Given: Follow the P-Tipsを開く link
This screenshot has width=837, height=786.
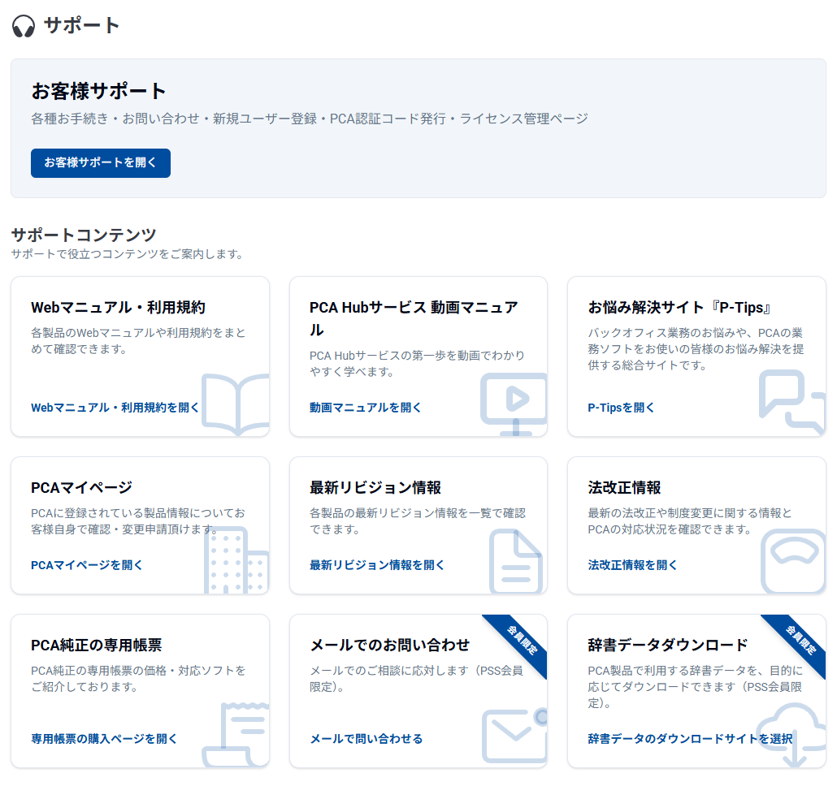Looking at the screenshot, I should (x=621, y=408).
